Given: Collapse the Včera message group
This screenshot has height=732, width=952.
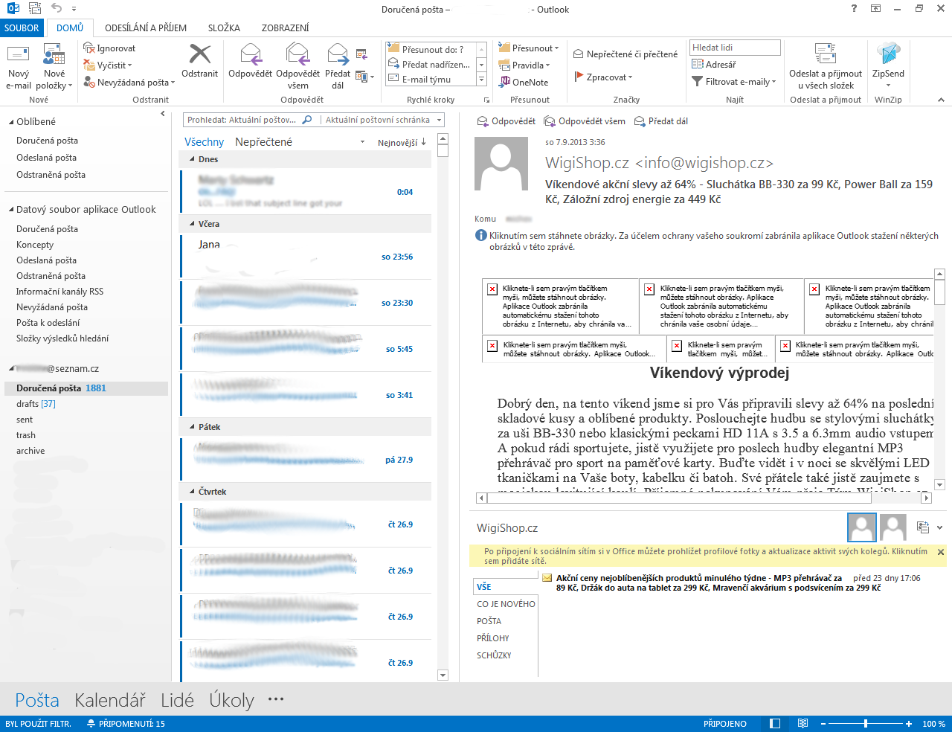Looking at the screenshot, I should click(193, 224).
